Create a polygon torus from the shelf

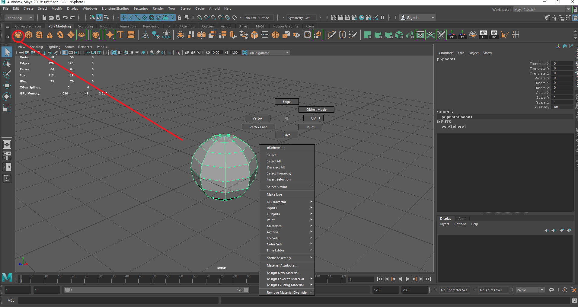[60, 35]
